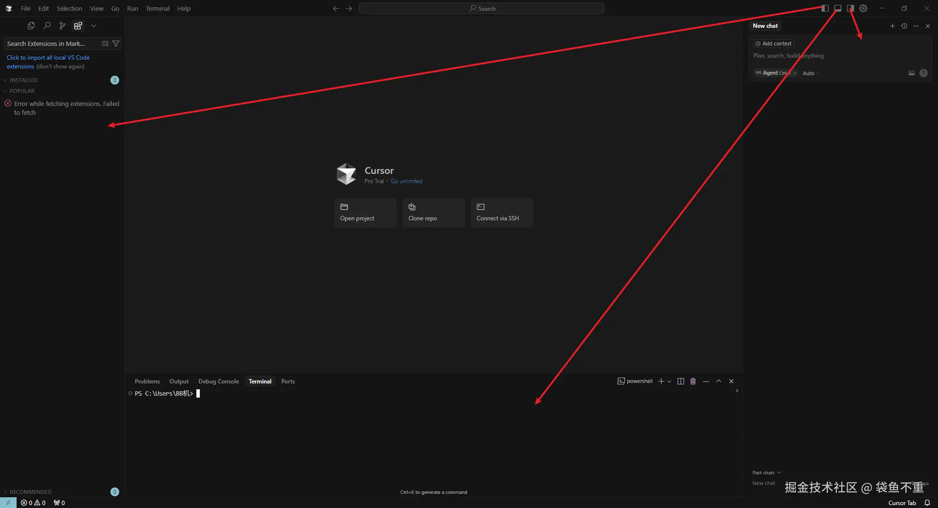Select the Extensions view icon

78,25
